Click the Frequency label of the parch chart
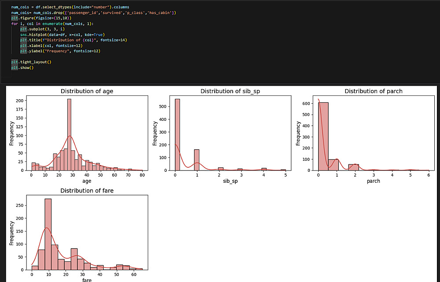 pyautogui.click(x=298, y=133)
